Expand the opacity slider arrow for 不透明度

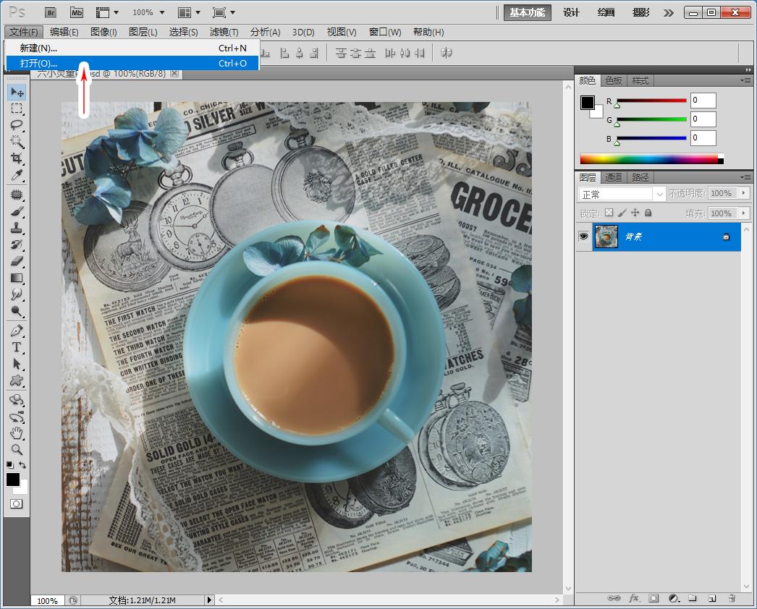point(742,193)
